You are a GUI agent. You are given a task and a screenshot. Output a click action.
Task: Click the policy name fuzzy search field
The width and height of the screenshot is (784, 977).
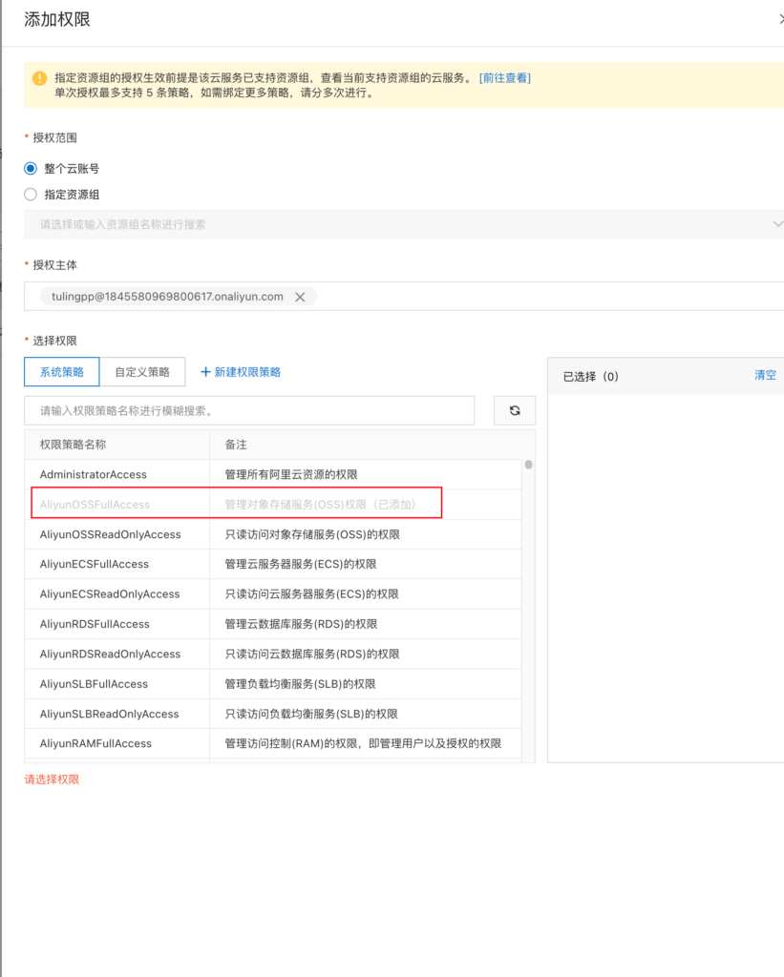click(249, 410)
